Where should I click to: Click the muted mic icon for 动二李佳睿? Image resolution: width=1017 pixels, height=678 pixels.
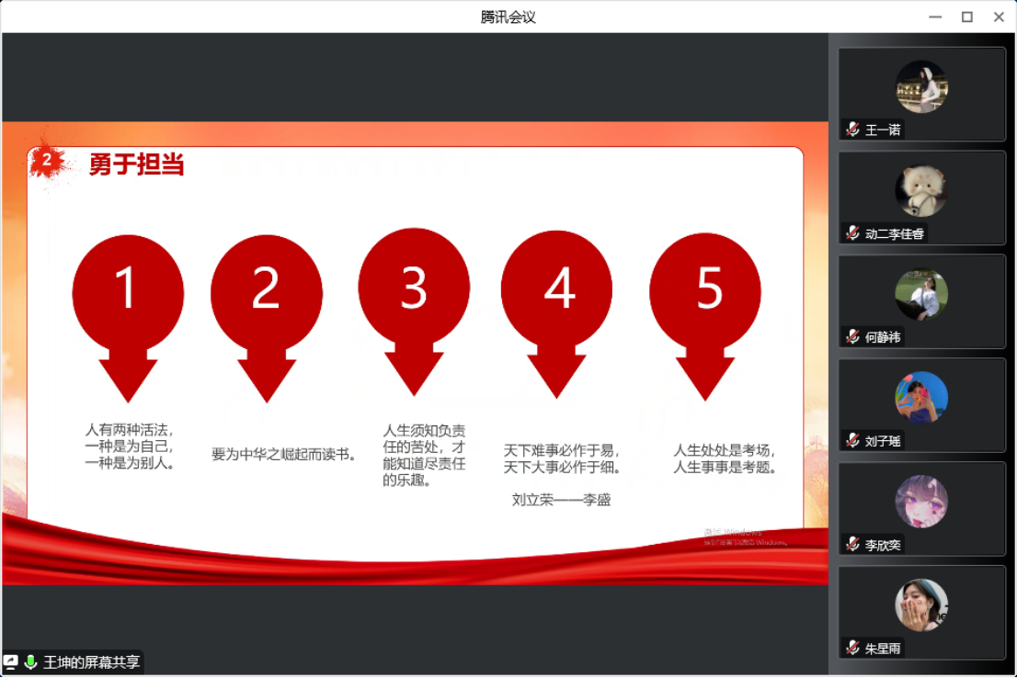(853, 233)
